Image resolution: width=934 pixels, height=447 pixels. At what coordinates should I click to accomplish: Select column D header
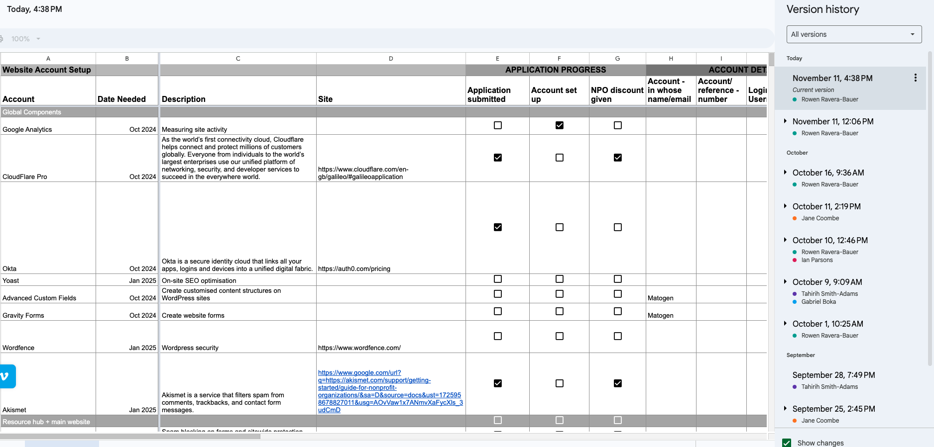[x=391, y=59]
